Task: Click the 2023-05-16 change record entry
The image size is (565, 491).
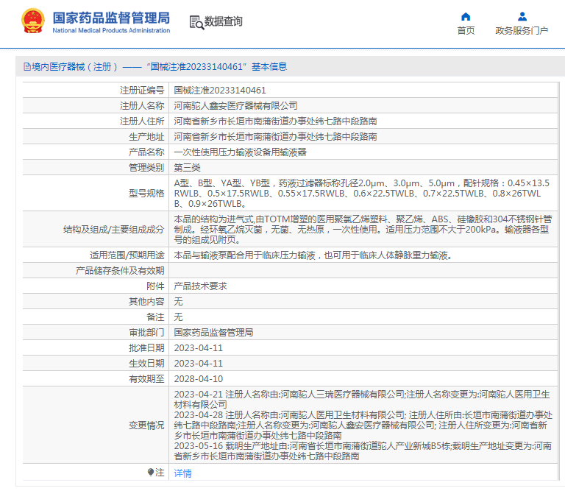Action: click(363, 451)
